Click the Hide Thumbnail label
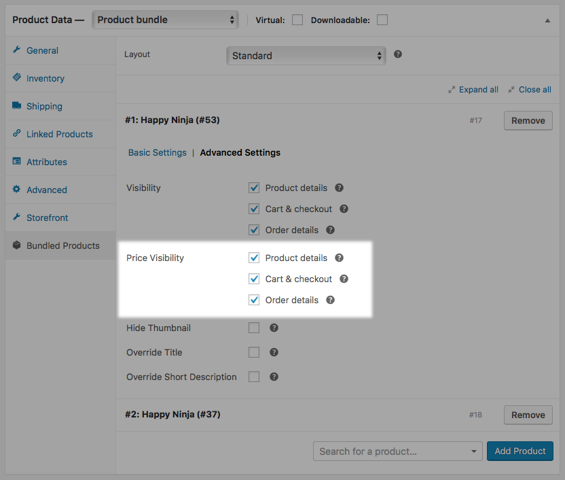 click(x=158, y=328)
